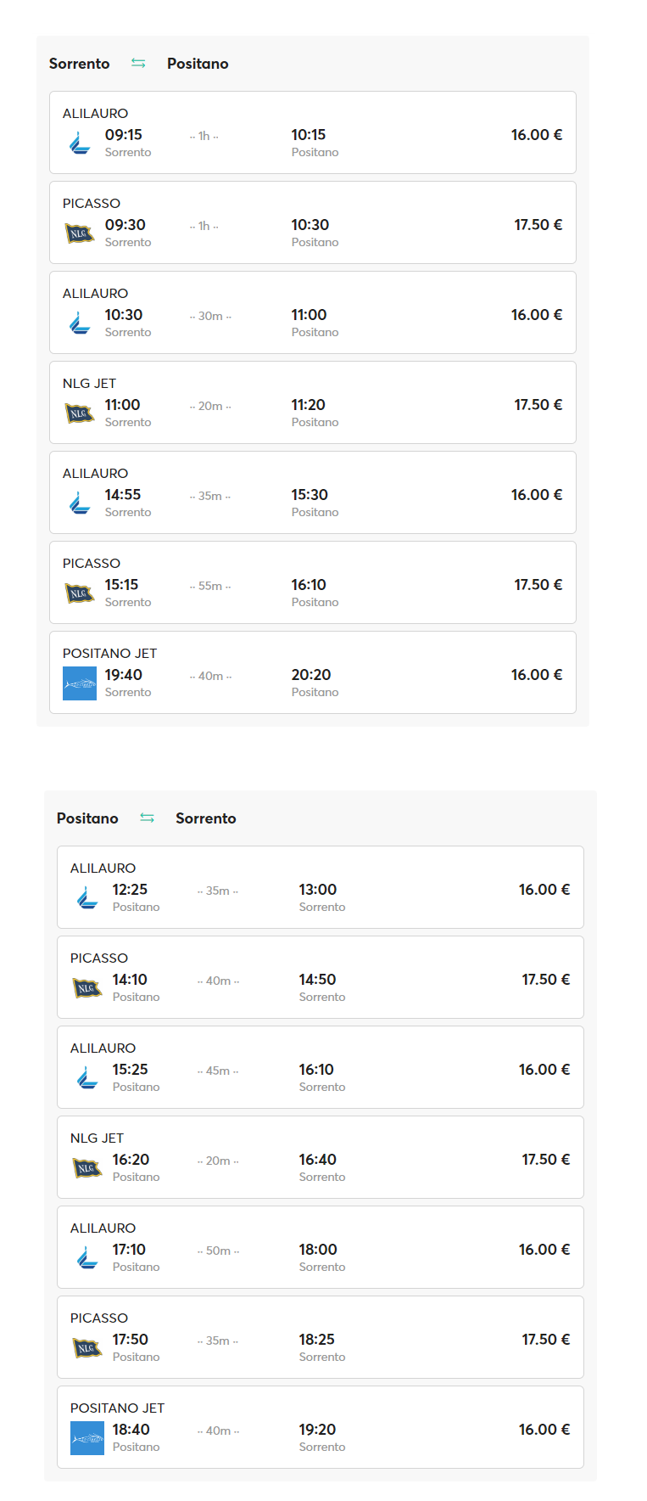Click the 16.00 € price on Alilauro 15:25
Image resolution: width=647 pixels, height=1501 pixels.
pyautogui.click(x=544, y=1070)
